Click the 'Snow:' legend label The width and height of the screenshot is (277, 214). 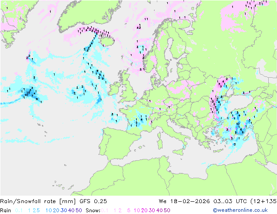coord(93,211)
